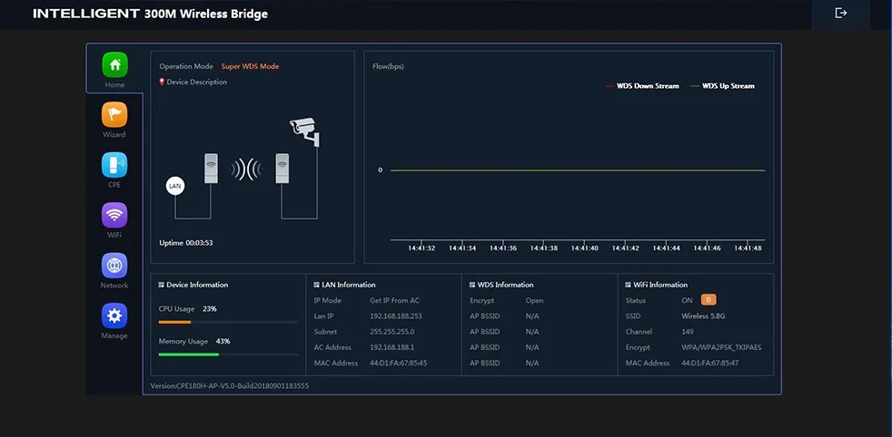Open the Network settings icon

point(114,266)
